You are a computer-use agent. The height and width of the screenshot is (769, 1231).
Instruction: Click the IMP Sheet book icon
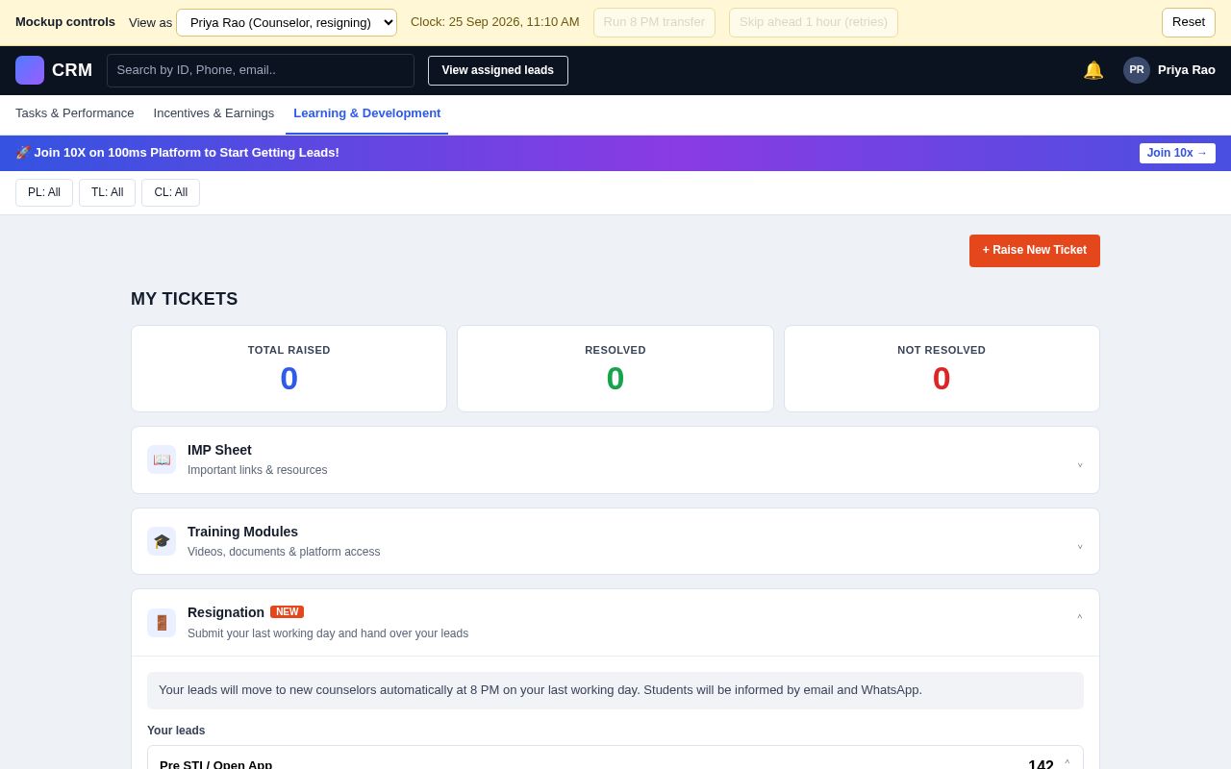coord(162,459)
